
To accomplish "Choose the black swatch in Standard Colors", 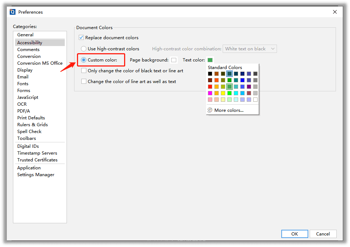I will pos(210,74).
